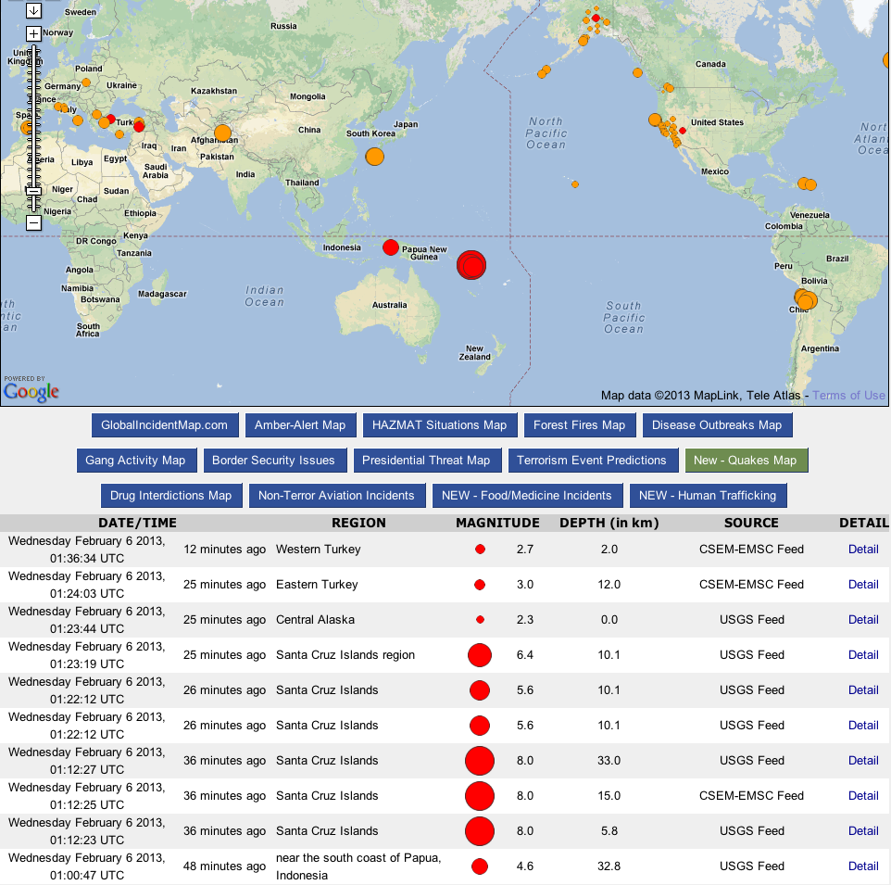Click the Google logo on the map

(31, 391)
